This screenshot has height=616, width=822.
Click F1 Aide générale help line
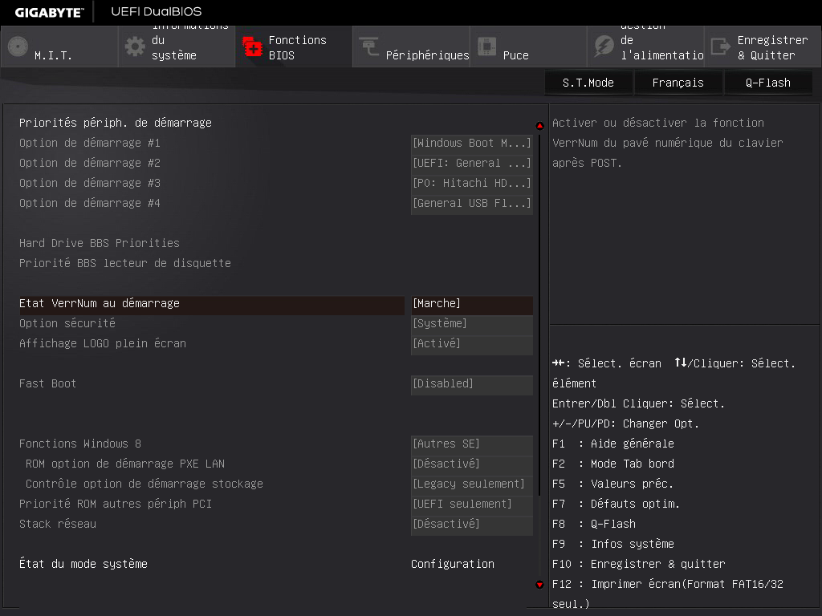pos(612,444)
